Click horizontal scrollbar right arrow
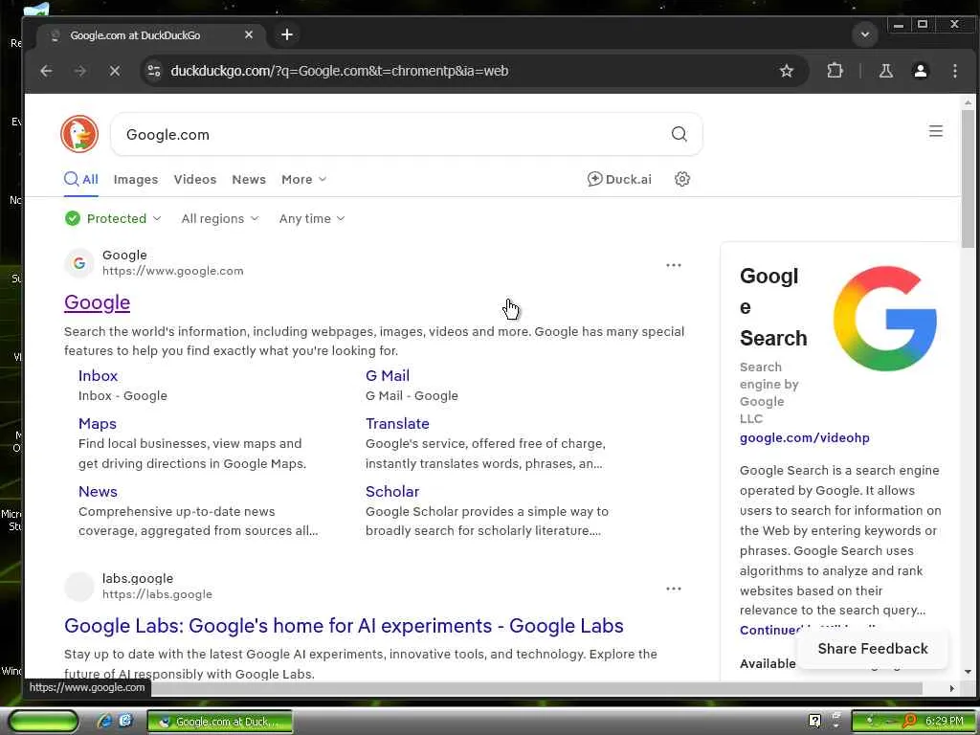 [952, 688]
